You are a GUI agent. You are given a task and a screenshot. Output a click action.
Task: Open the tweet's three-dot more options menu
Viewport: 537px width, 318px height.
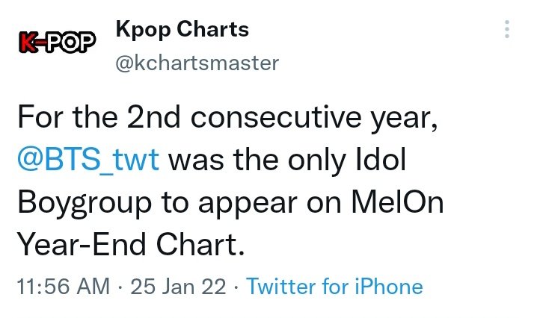(507, 29)
